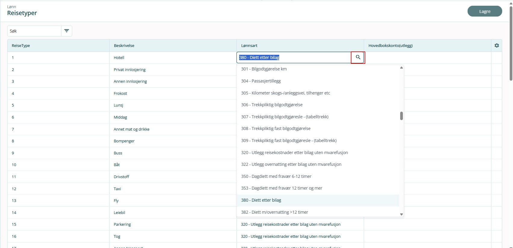Click the Lønnsart column header

click(249, 46)
